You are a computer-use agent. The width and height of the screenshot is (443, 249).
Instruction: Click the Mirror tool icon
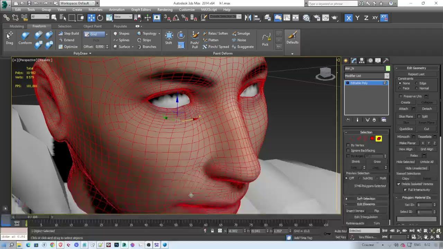pyautogui.click(x=248, y=18)
